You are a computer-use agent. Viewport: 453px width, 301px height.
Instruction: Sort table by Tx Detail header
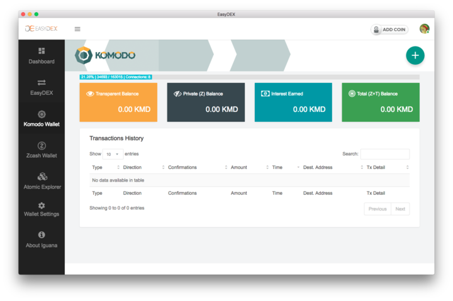tap(387, 167)
